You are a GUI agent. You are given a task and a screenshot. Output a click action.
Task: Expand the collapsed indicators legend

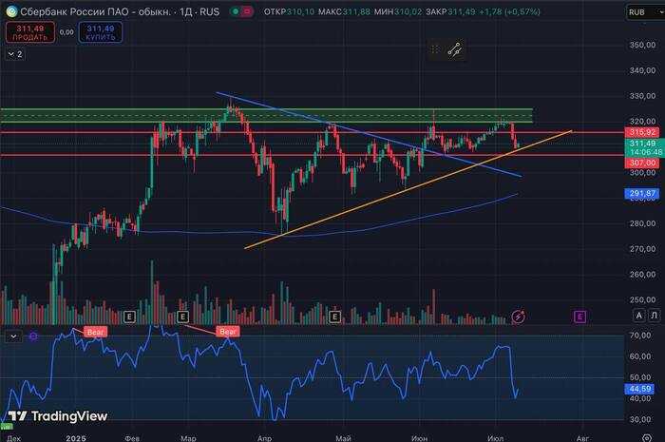(16, 54)
